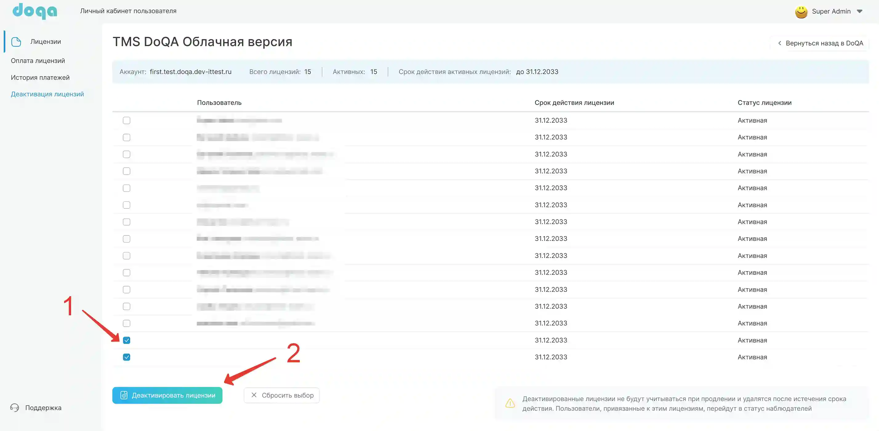This screenshot has height=431, width=879.
Task: Click the Статус лицензии column header
Action: [x=764, y=103]
